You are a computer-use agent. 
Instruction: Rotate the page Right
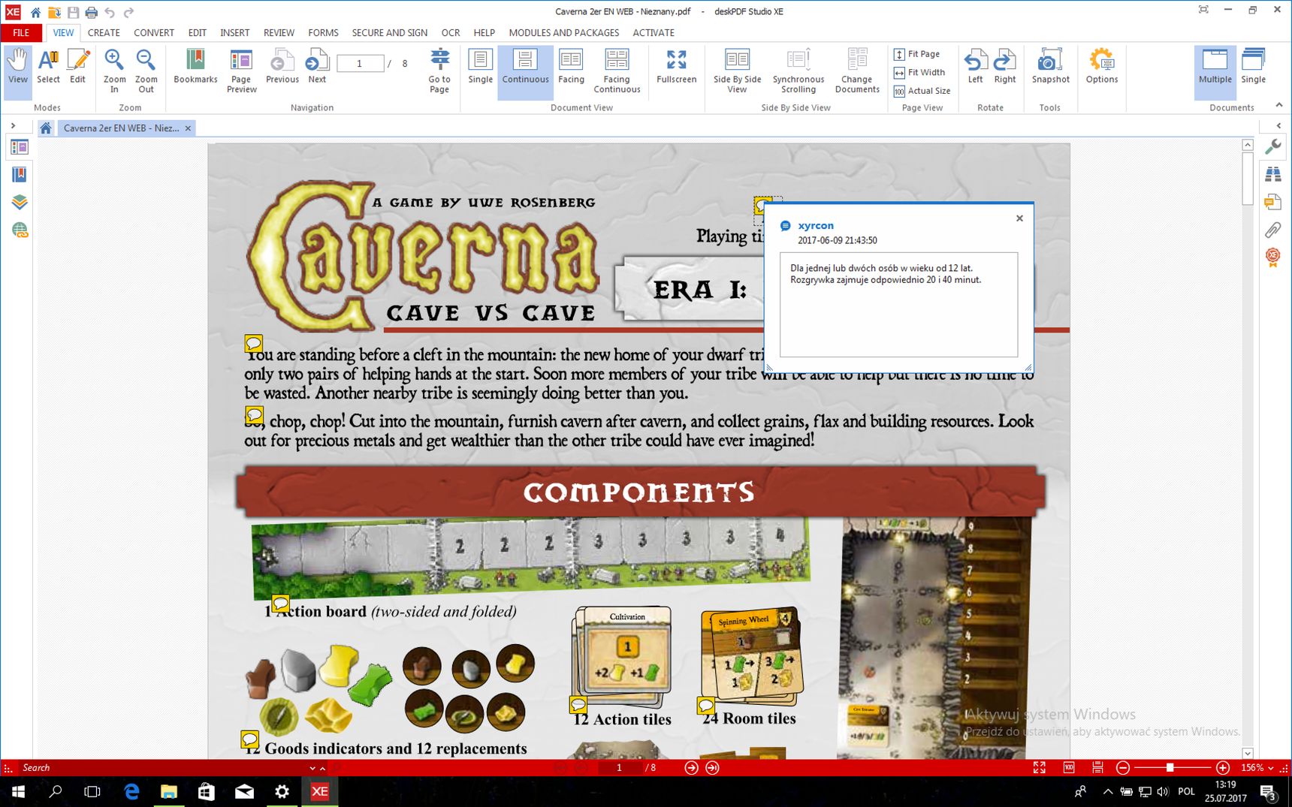pos(1004,68)
